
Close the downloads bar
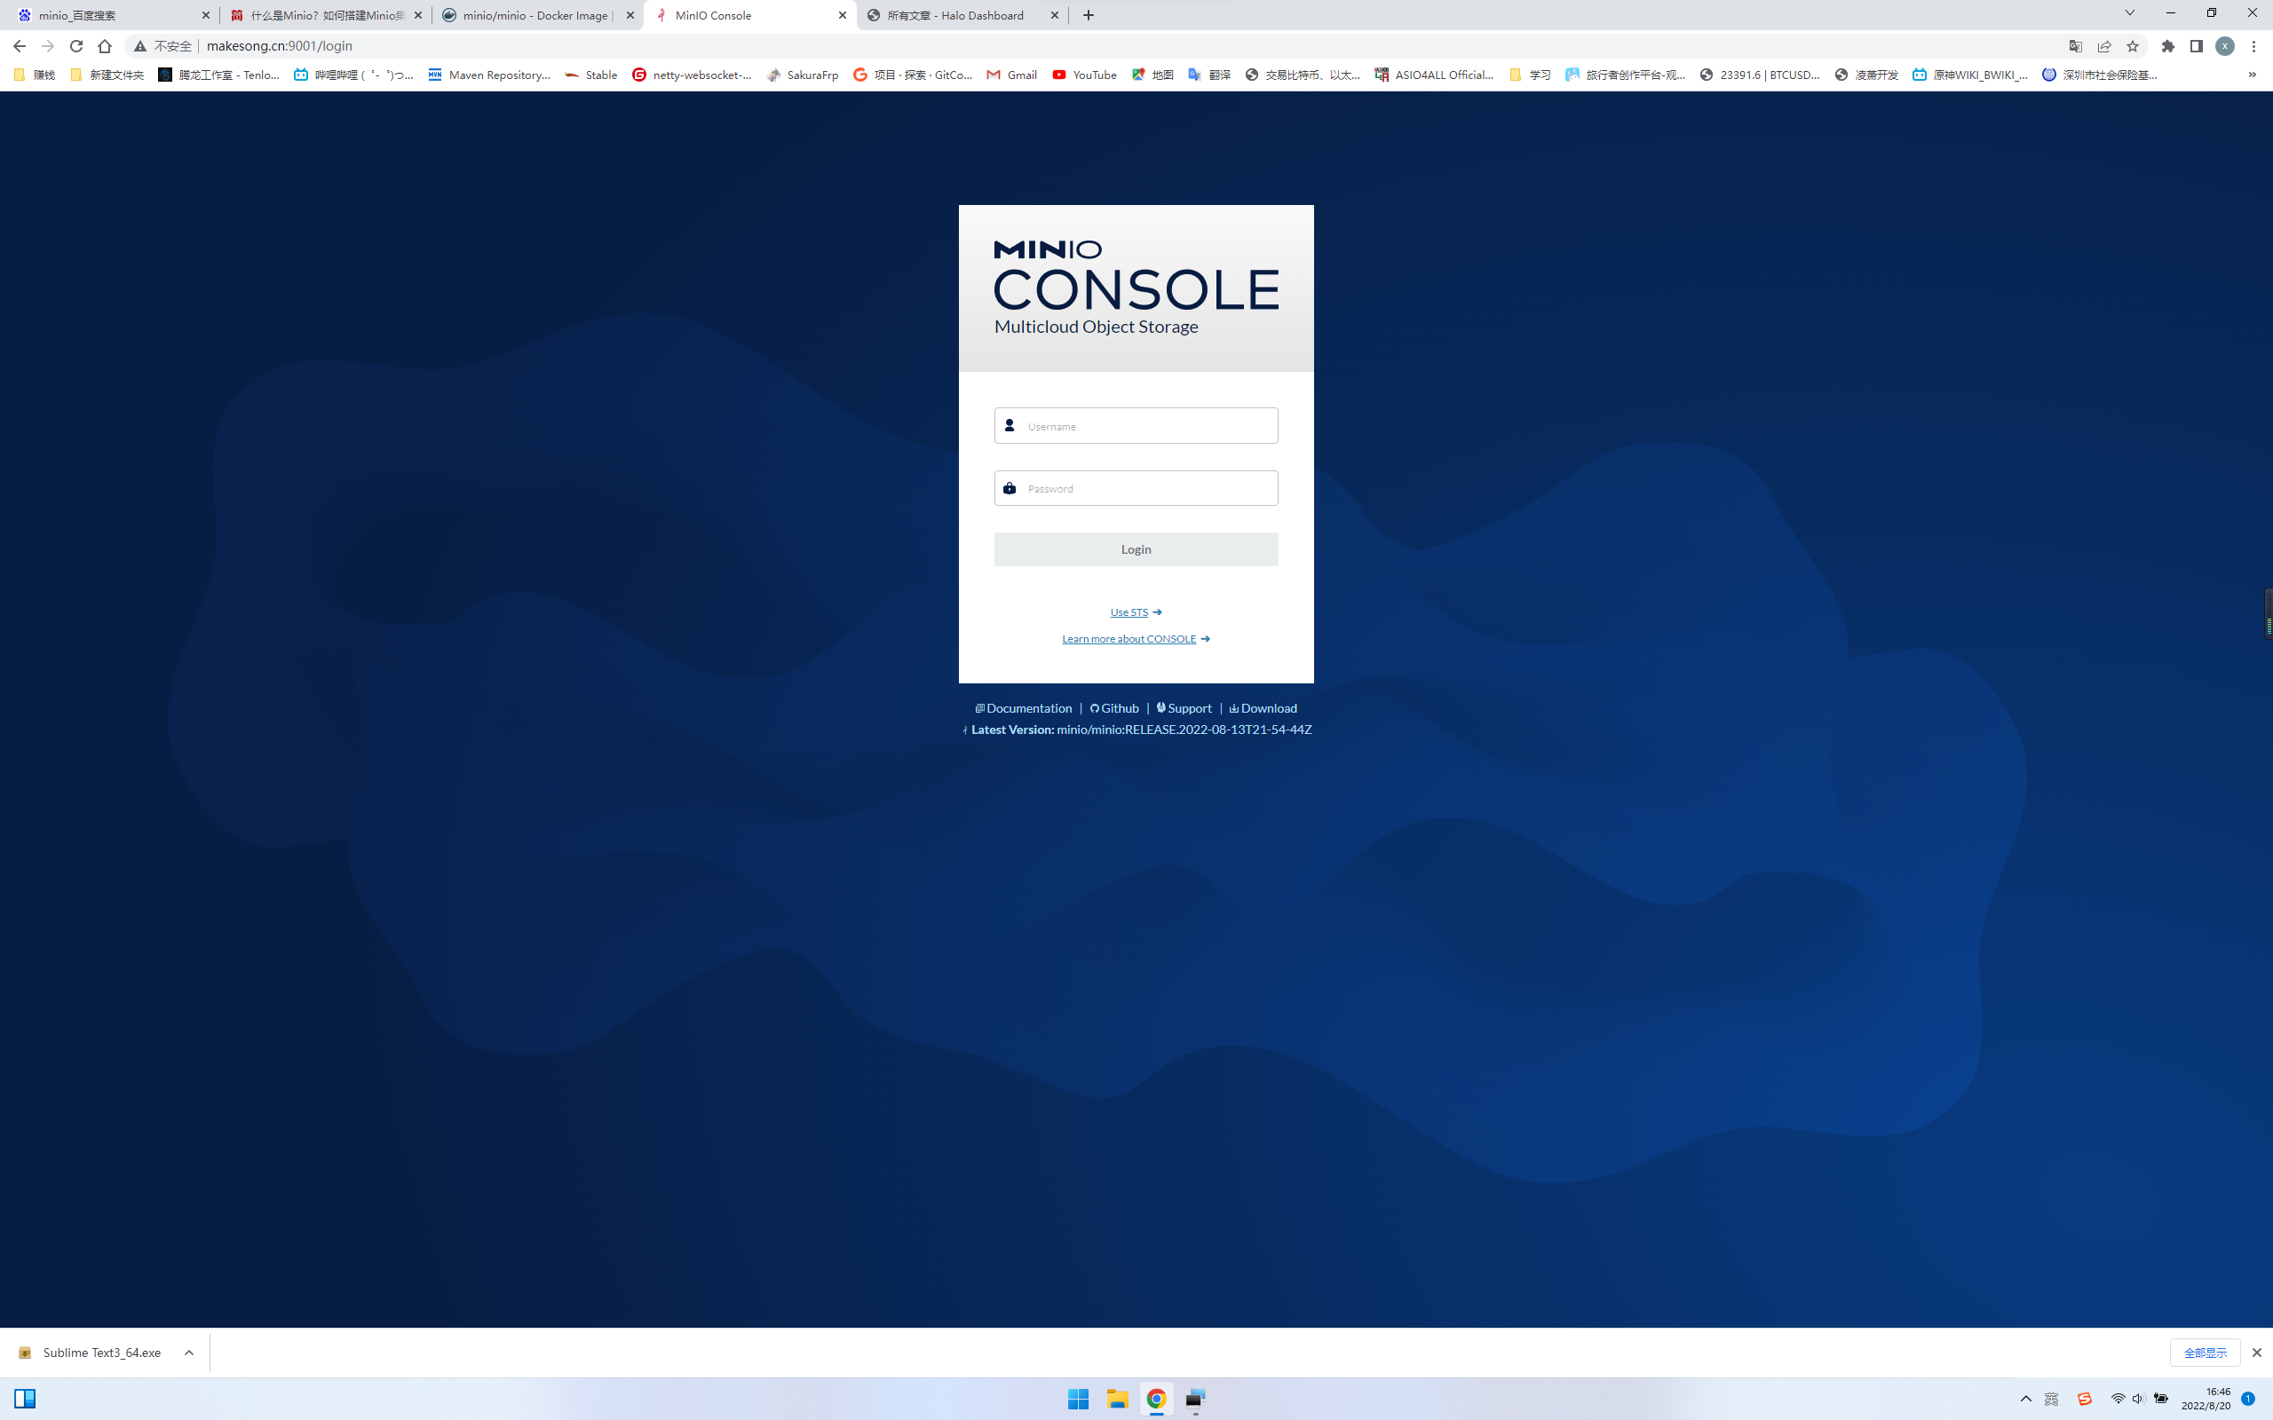[x=2256, y=1353]
